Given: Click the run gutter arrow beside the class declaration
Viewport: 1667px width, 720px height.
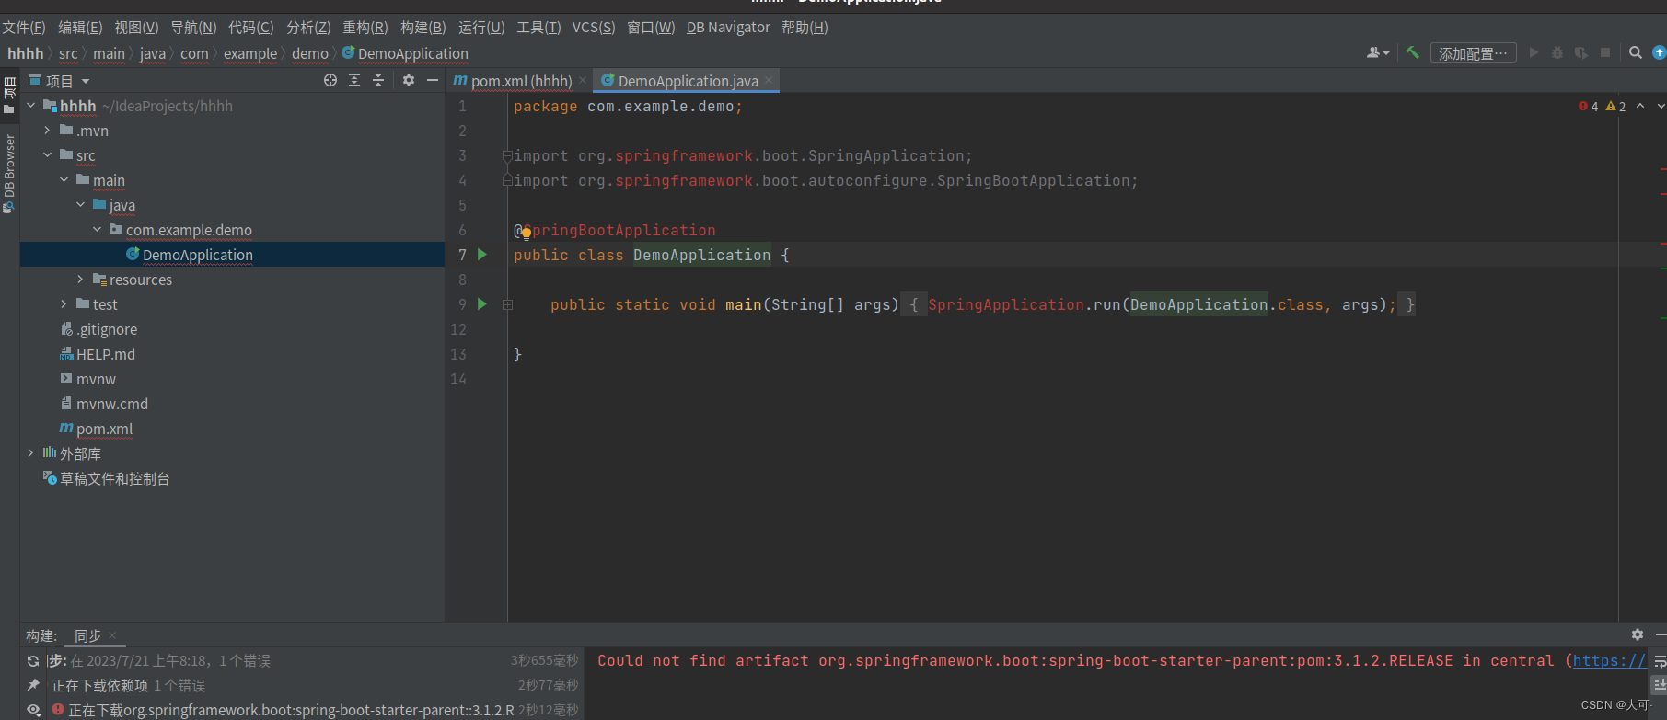Looking at the screenshot, I should 482,255.
